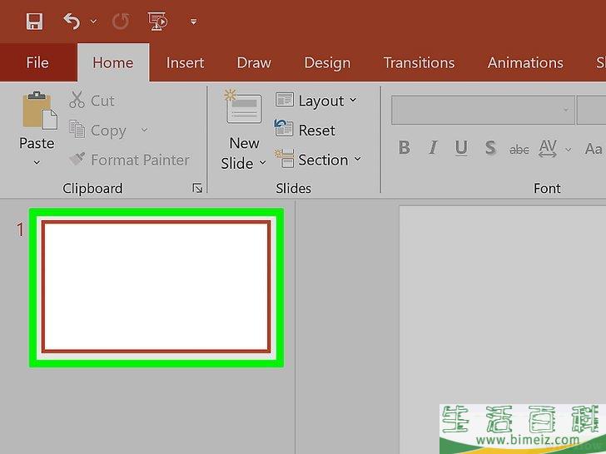
Task: Click the New Slide icon
Action: click(243, 107)
